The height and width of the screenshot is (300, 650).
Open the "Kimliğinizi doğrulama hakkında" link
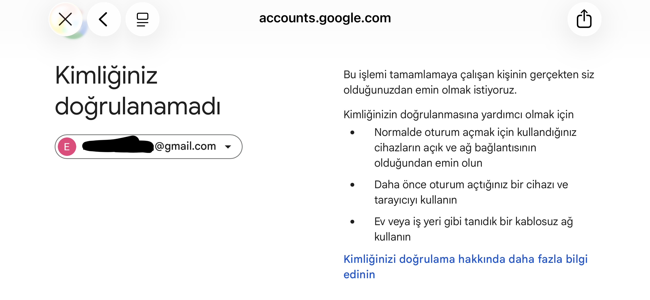pos(465,259)
